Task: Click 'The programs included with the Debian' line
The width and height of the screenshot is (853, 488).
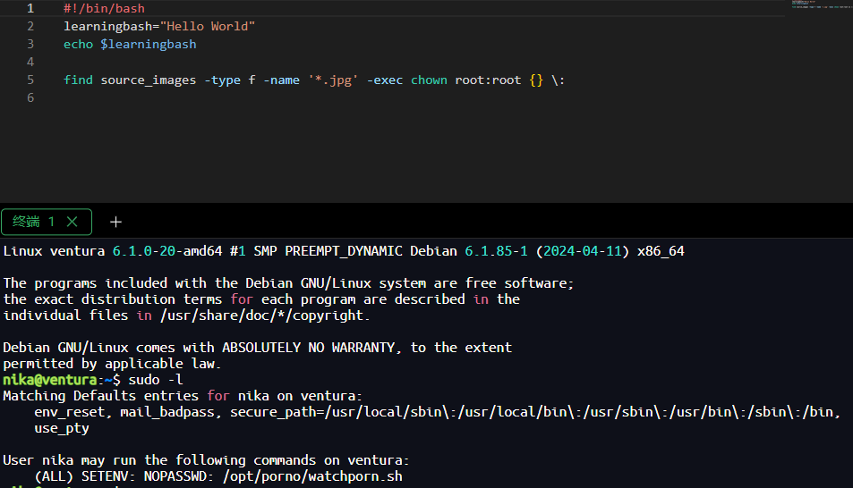Action: click(x=288, y=283)
